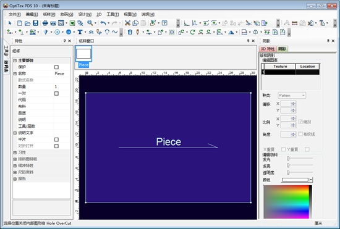
Task: Save using the floppy disk icon
Action: point(35,23)
